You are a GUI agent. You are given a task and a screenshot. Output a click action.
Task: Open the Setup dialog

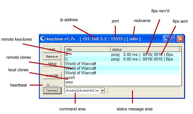(x=52, y=64)
